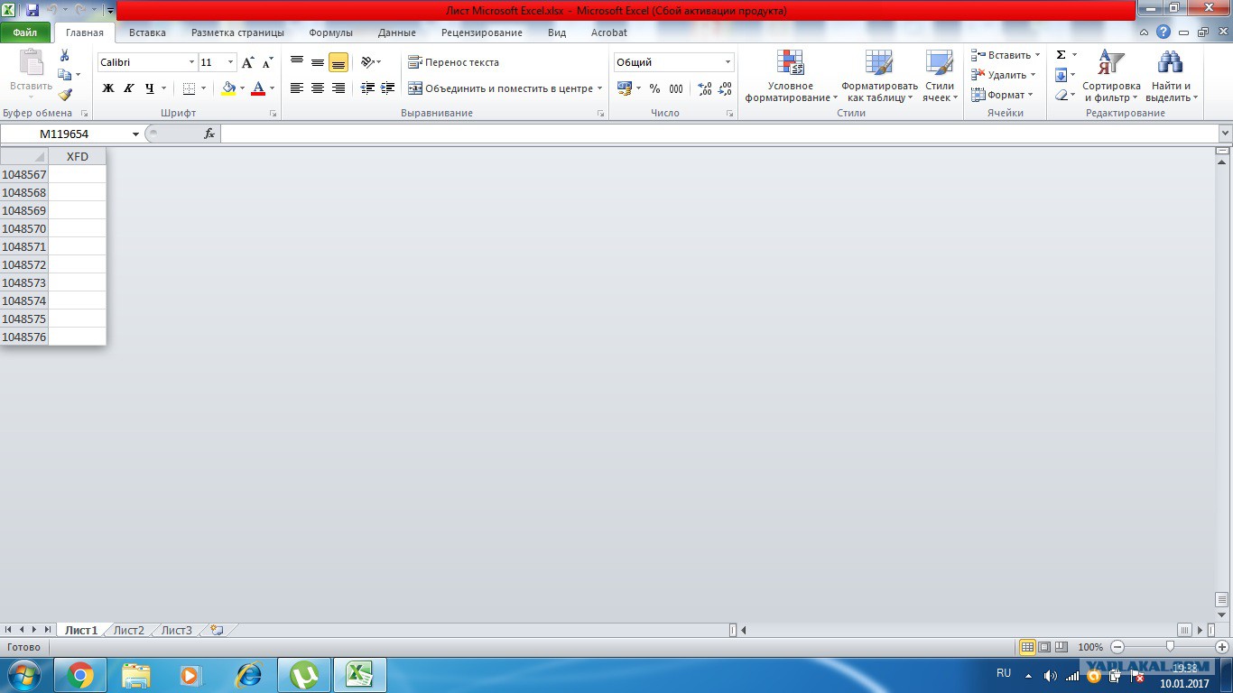Open the font size 11 dropdown

click(x=231, y=62)
